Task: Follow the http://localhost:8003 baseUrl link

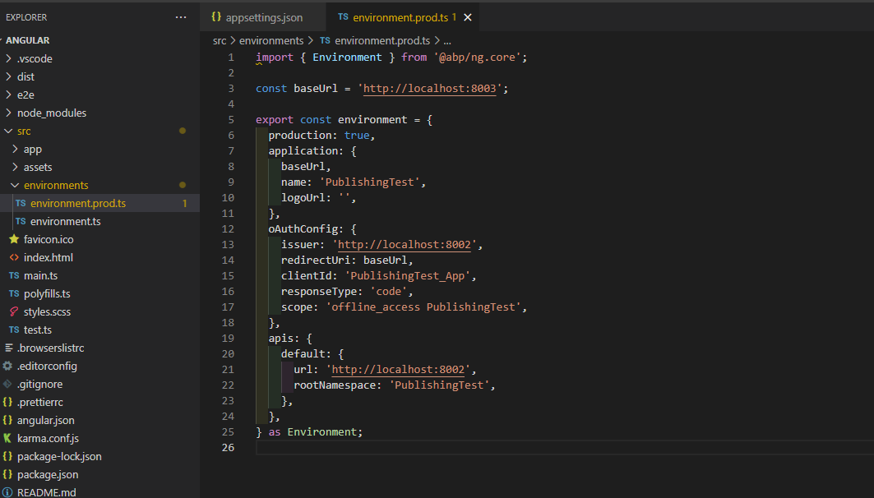Action: (x=429, y=89)
